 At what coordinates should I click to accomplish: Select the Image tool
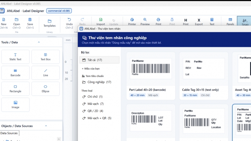pos(15,105)
